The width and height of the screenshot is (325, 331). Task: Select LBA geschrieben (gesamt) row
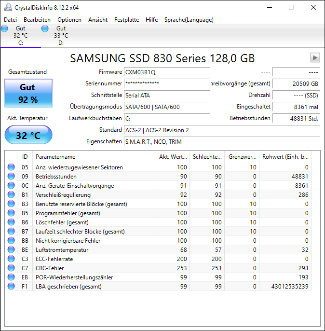(158, 287)
